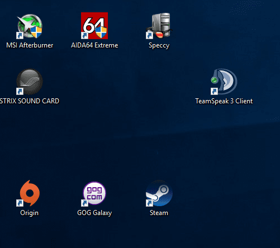The width and height of the screenshot is (280, 248).
Task: Click the "TeamSpeak 3 Client" label text
Action: [224, 101]
